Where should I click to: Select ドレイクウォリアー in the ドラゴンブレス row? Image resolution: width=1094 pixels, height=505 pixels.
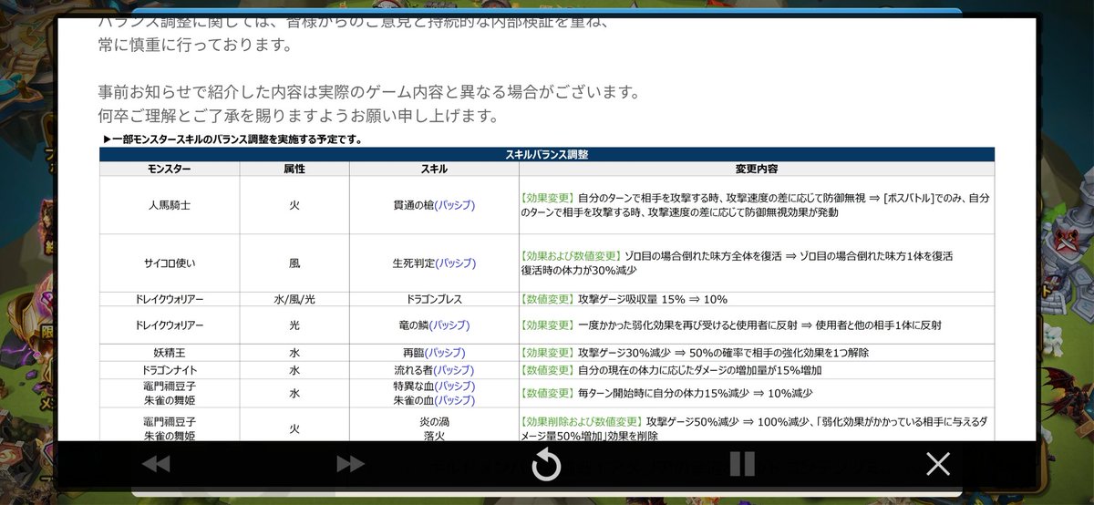click(x=170, y=299)
